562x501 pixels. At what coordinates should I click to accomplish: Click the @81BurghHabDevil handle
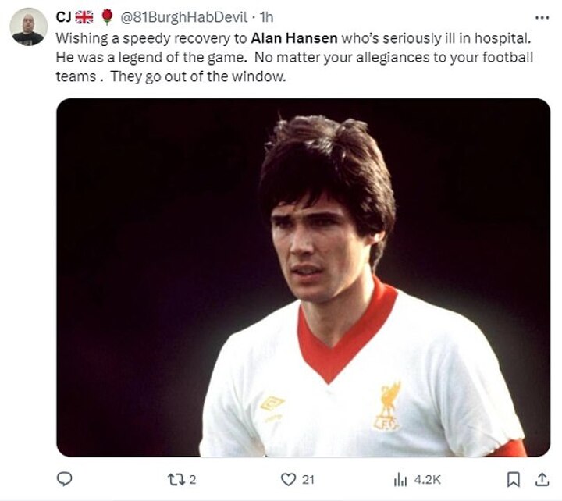[184, 17]
